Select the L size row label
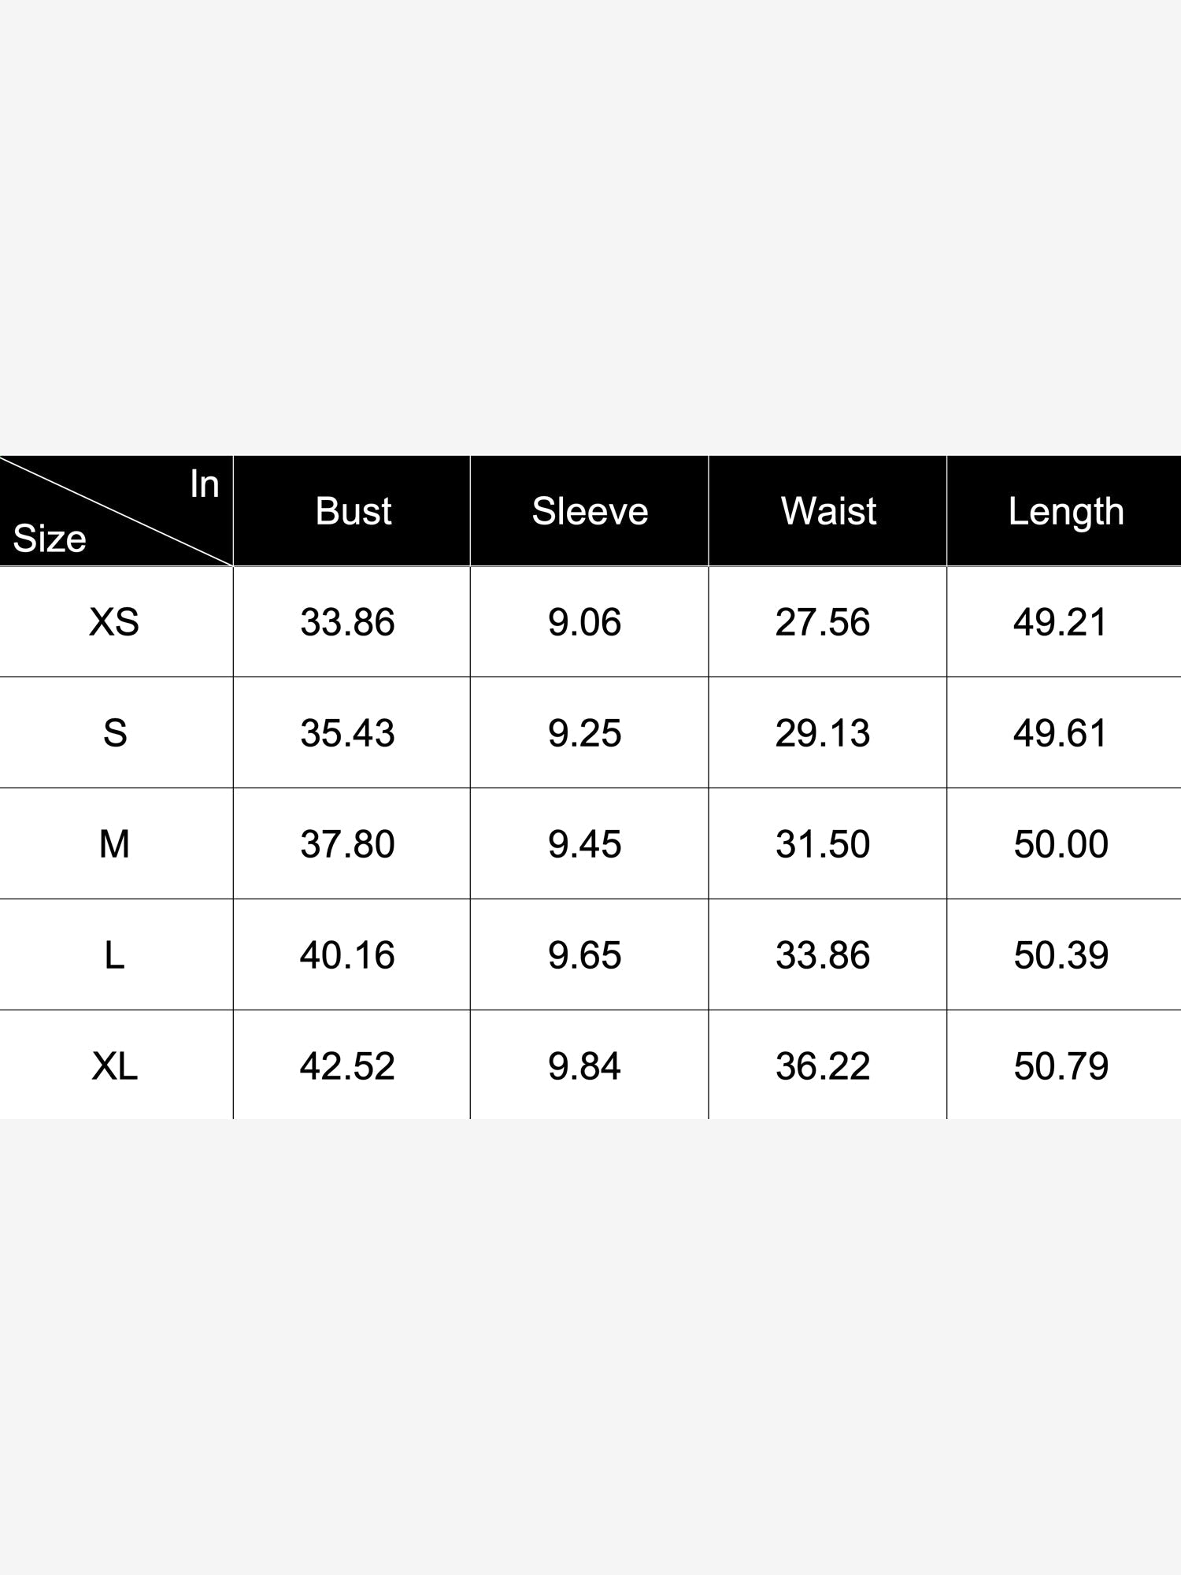Screen dimensions: 1181x1575 (x=114, y=955)
